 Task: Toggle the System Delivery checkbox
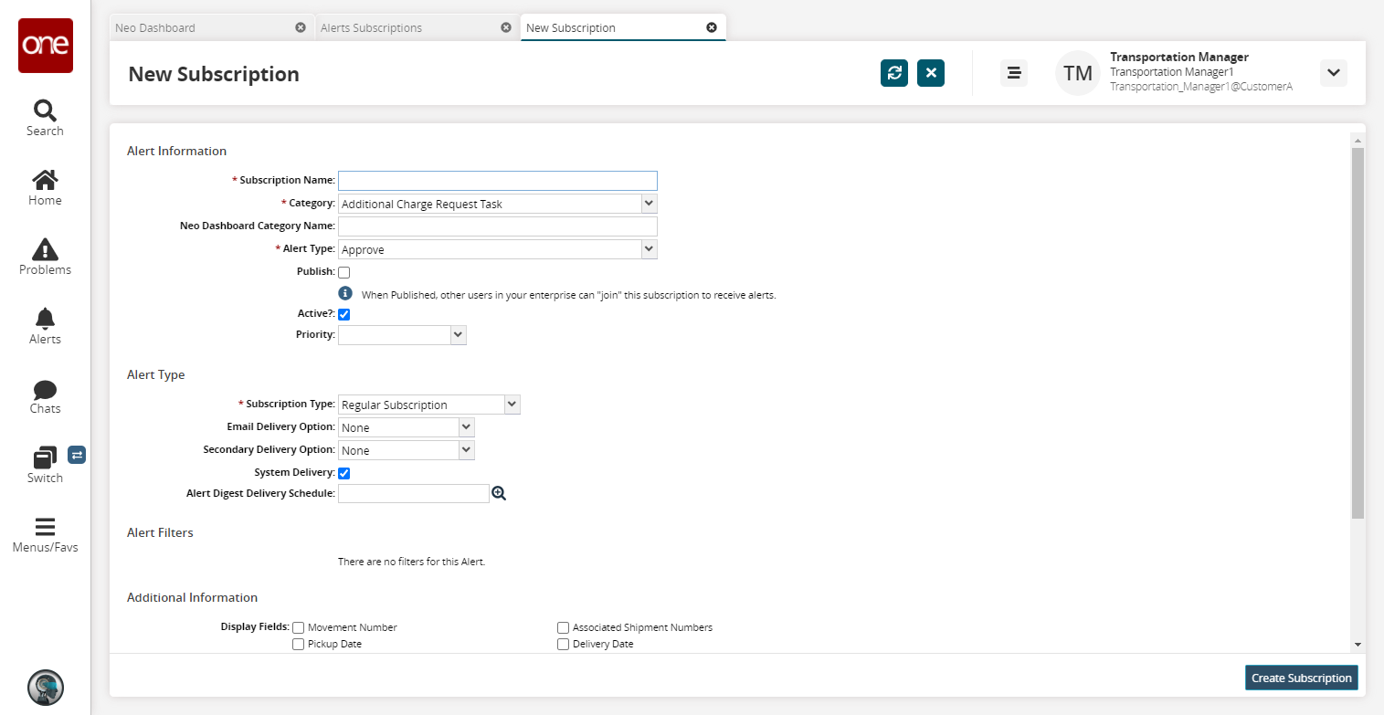(x=344, y=473)
